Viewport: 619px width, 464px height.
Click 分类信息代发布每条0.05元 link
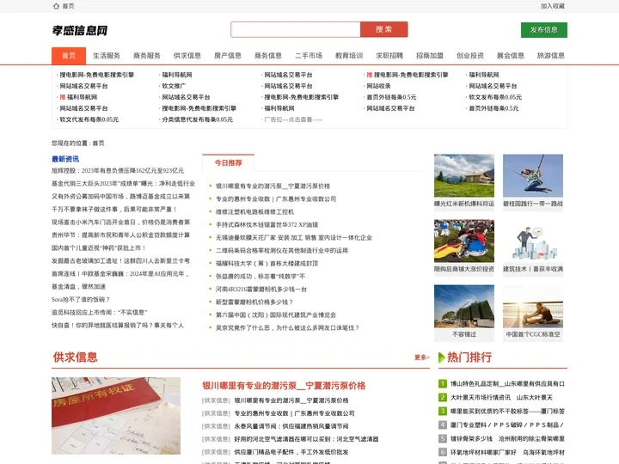tap(198, 119)
